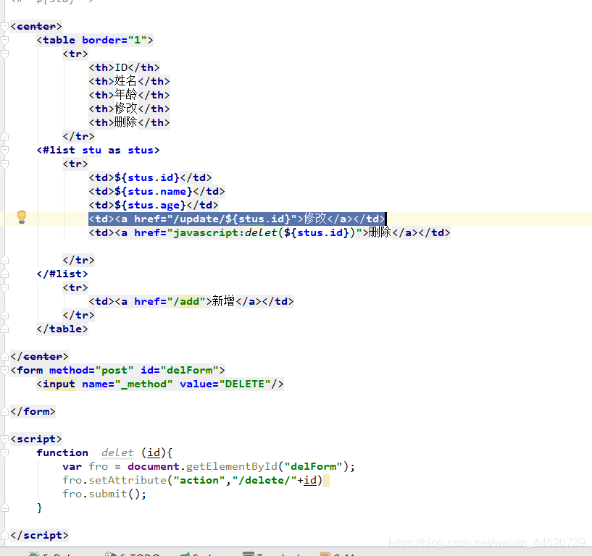
Task: Click the yellow lightbulb intention icon
Action: click(22, 217)
